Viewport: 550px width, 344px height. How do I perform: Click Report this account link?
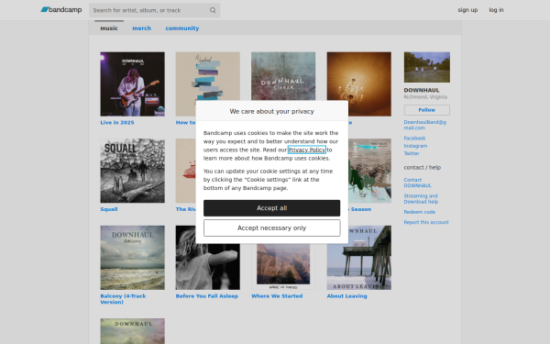(x=426, y=222)
